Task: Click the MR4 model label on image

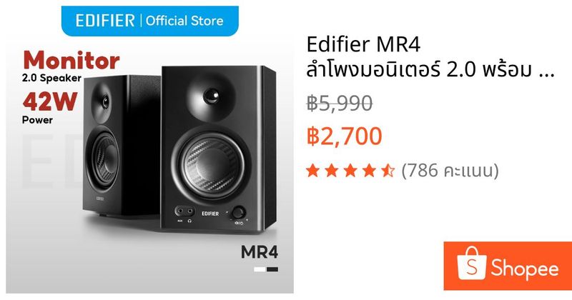Action: point(260,252)
